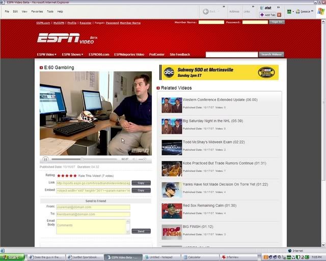Expand the ESPN Video dropdown menu

tap(47, 55)
